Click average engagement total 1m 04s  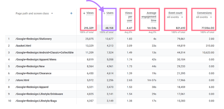tap(152, 28)
